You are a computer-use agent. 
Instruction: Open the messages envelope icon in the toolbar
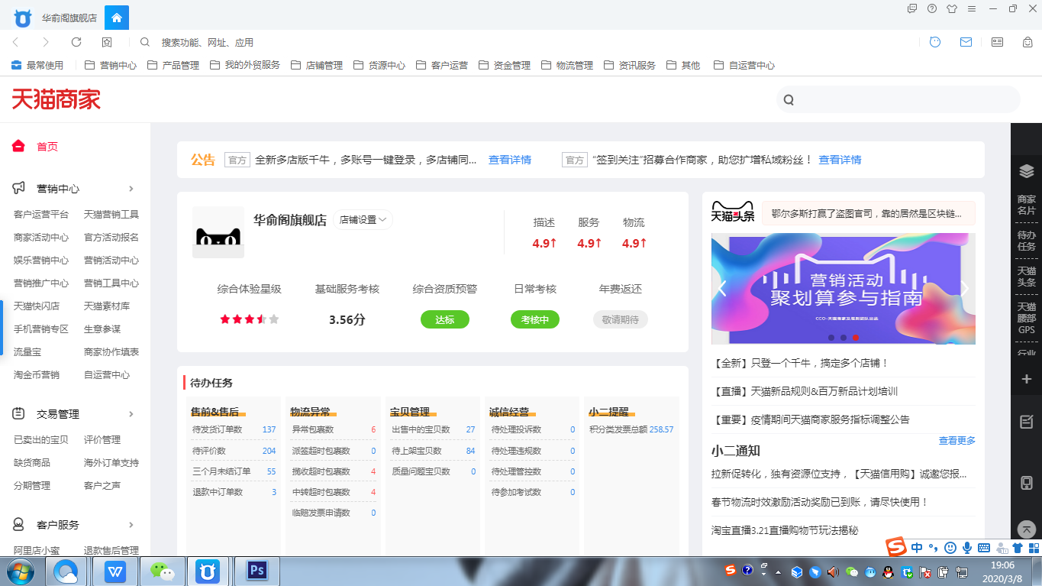coord(966,42)
